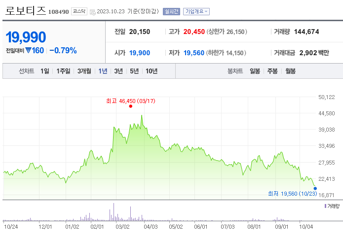Click the 시가 value 19,900

140,53
